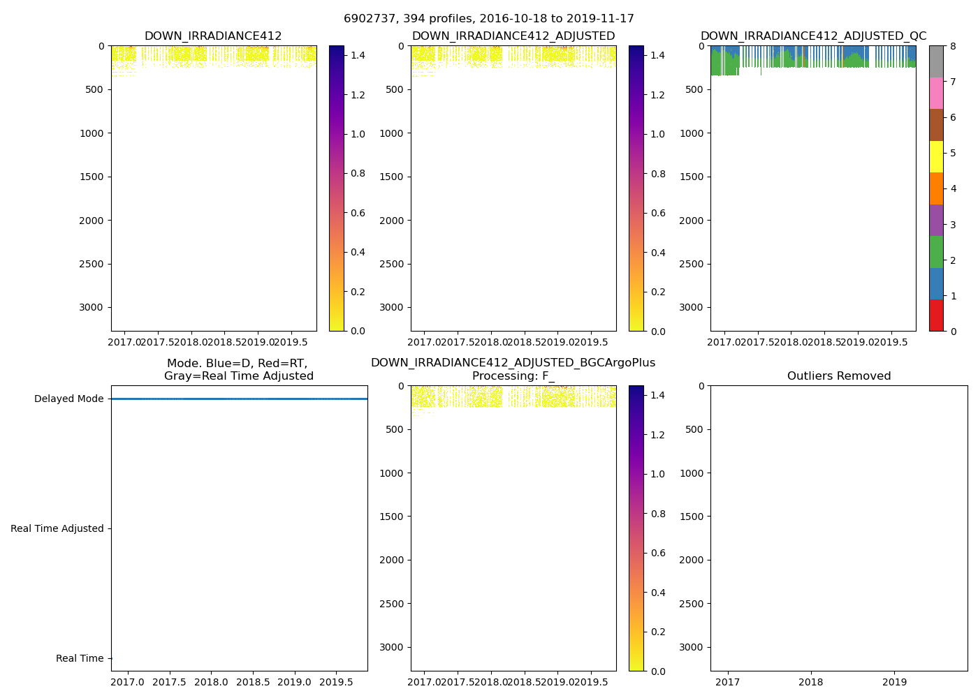The width and height of the screenshot is (978, 698).
Task: Click the figure title with 394 profiles
Action: point(489,19)
